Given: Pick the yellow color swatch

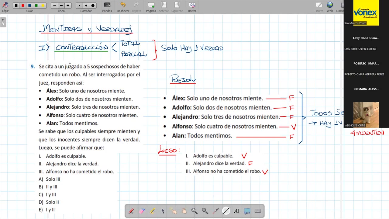Looking at the screenshot, I should tap(43, 5).
